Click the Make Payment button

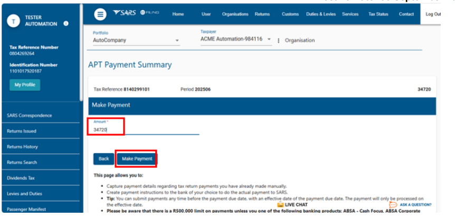(x=137, y=158)
